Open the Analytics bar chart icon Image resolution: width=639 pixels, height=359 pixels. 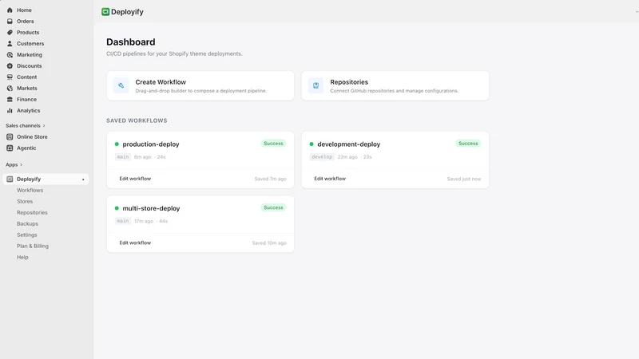tap(10, 110)
